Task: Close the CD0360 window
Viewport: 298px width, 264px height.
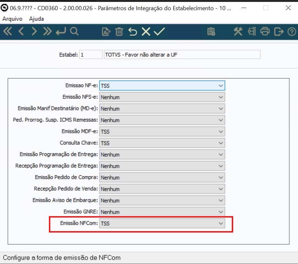Action: click(288, 8)
